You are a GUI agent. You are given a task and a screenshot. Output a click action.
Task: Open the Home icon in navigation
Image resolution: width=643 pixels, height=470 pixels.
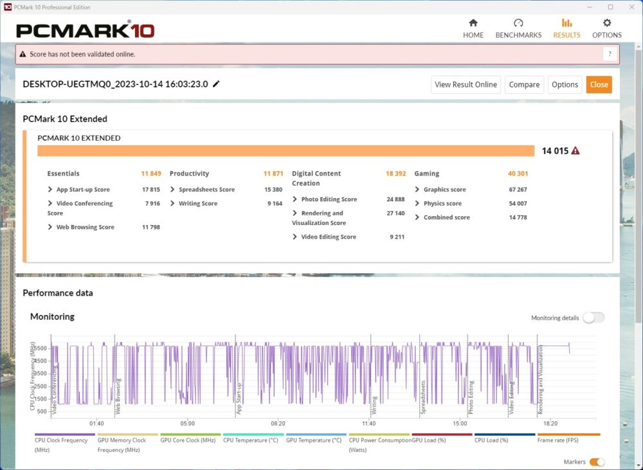point(473,23)
